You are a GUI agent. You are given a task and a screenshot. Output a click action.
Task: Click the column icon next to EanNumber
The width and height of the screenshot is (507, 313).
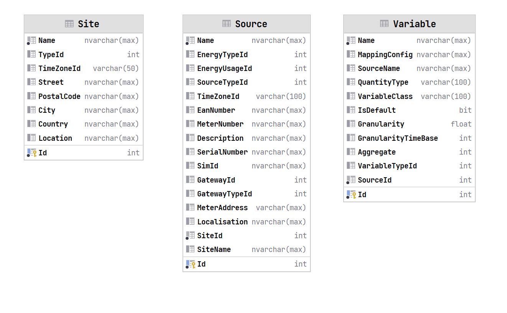190,110
